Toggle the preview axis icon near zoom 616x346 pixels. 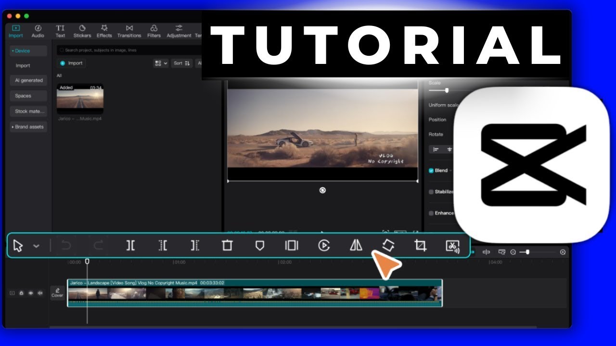[486, 252]
